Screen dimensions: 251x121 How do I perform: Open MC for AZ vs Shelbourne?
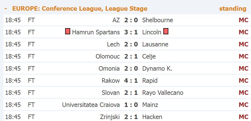pos(243,20)
